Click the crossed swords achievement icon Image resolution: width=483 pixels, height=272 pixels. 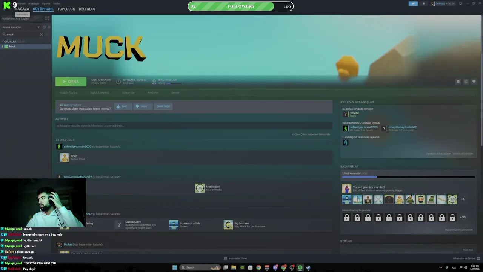pos(378,199)
